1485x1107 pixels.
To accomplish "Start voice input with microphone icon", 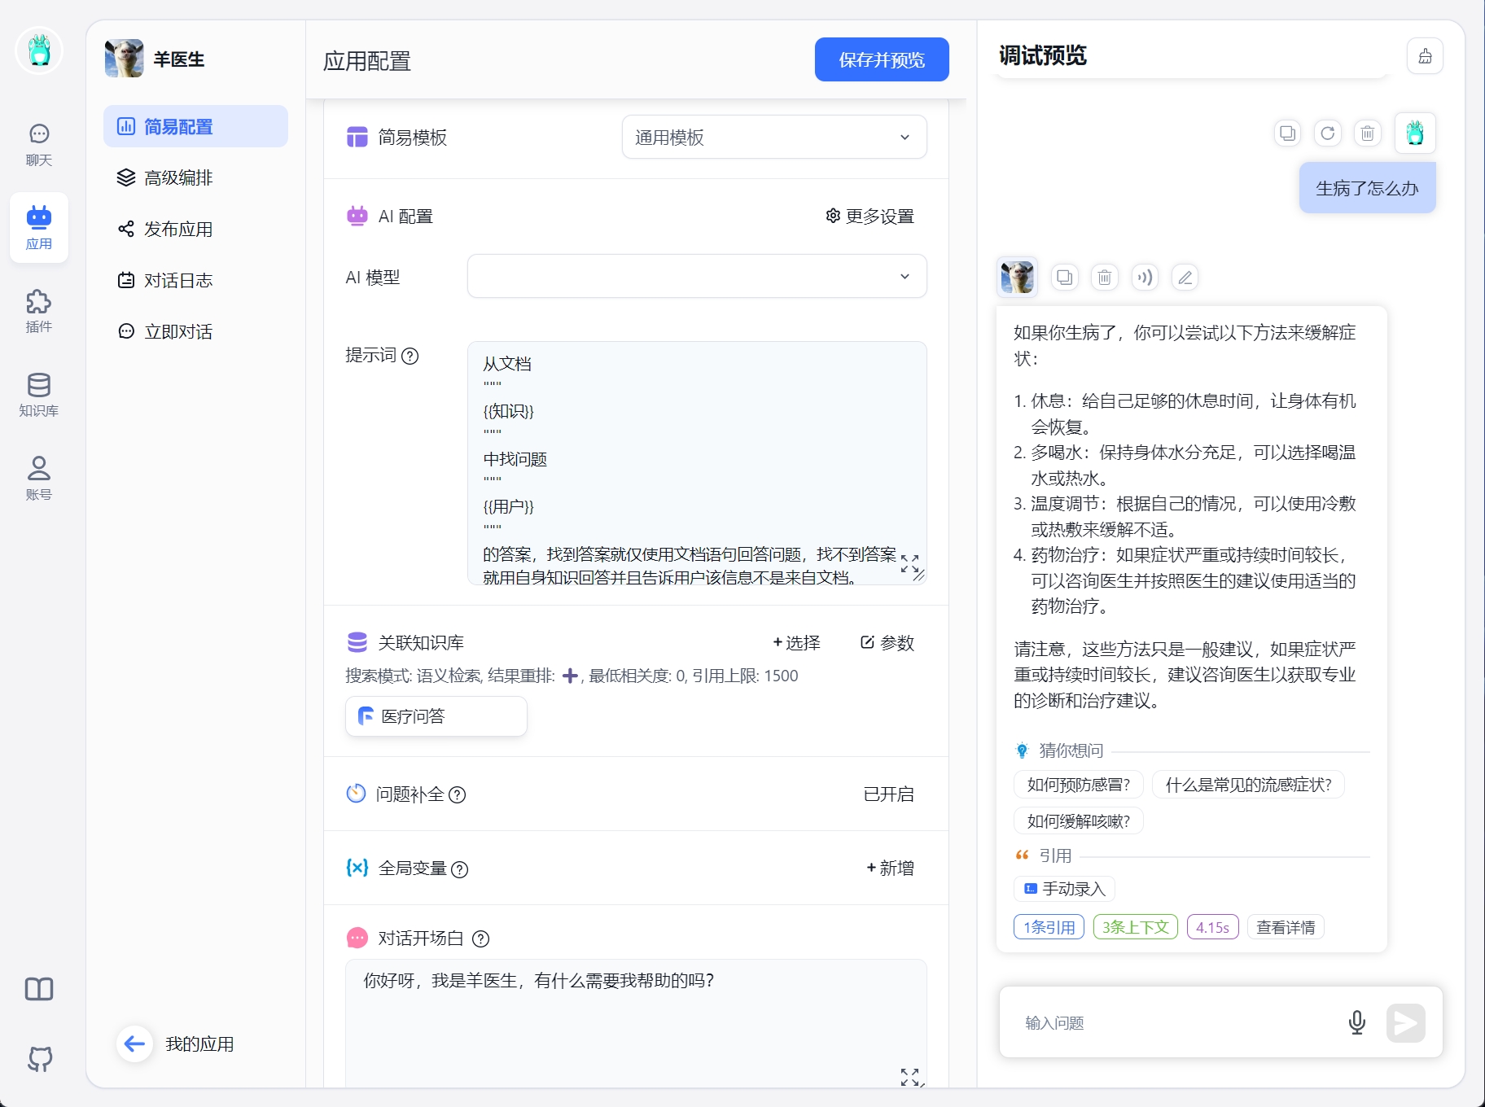I will click(x=1356, y=1022).
